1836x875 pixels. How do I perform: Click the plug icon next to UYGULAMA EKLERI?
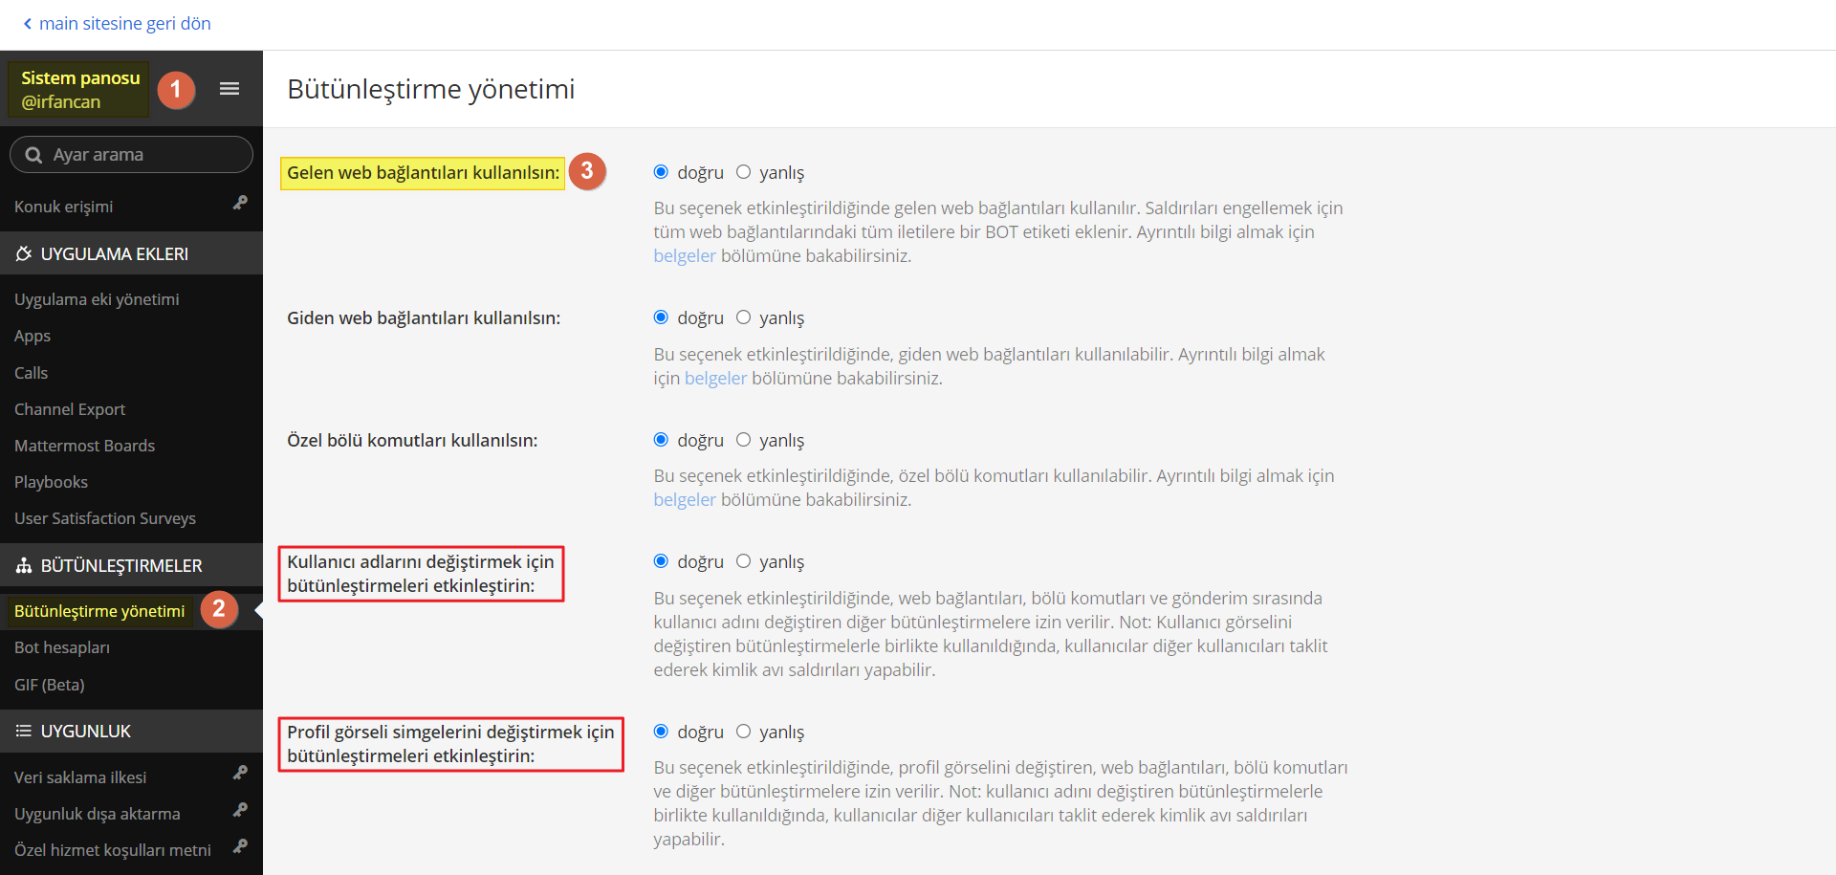click(24, 253)
